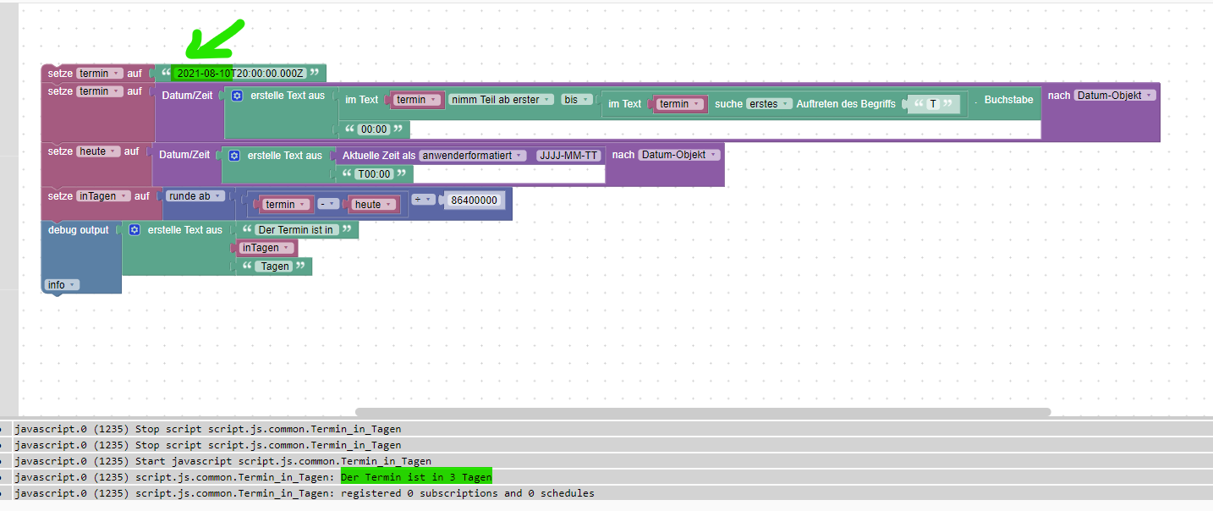This screenshot has height=511, width=1213.
Task: Open termin variable dropdown beside the date string
Action: (x=100, y=74)
